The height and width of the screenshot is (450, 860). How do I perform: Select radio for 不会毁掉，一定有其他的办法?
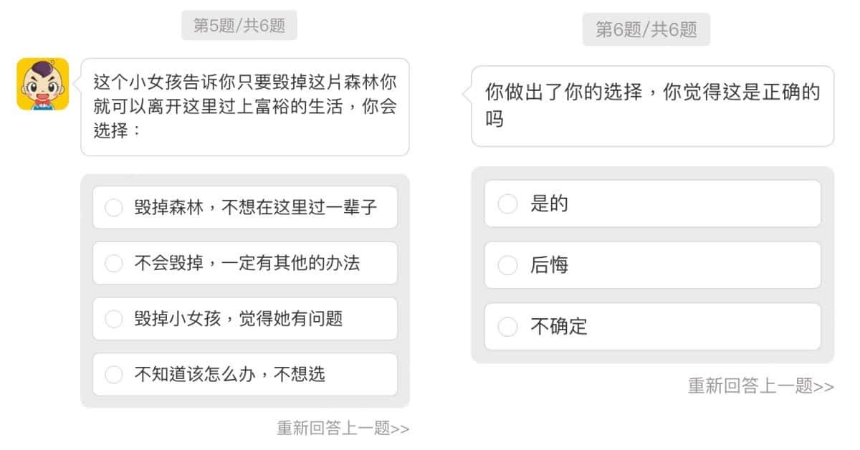(x=114, y=263)
